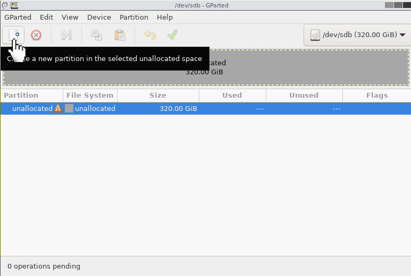Click the Unused cell showing ---
Screen dimensions: 411x276
(337, 109)
